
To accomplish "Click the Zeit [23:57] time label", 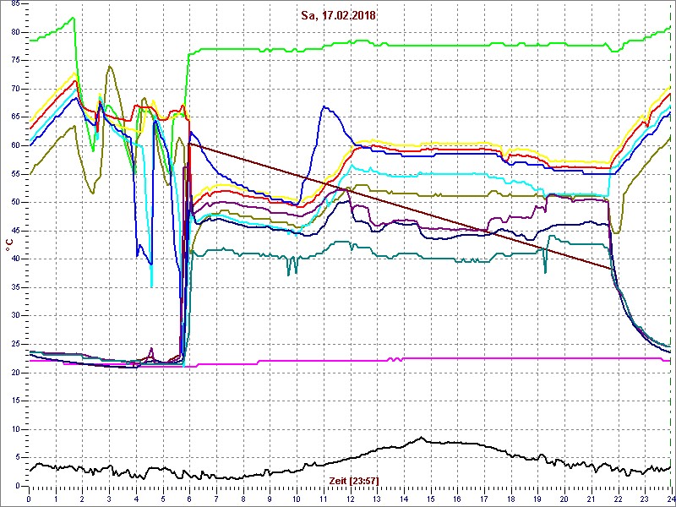I will click(x=354, y=480).
